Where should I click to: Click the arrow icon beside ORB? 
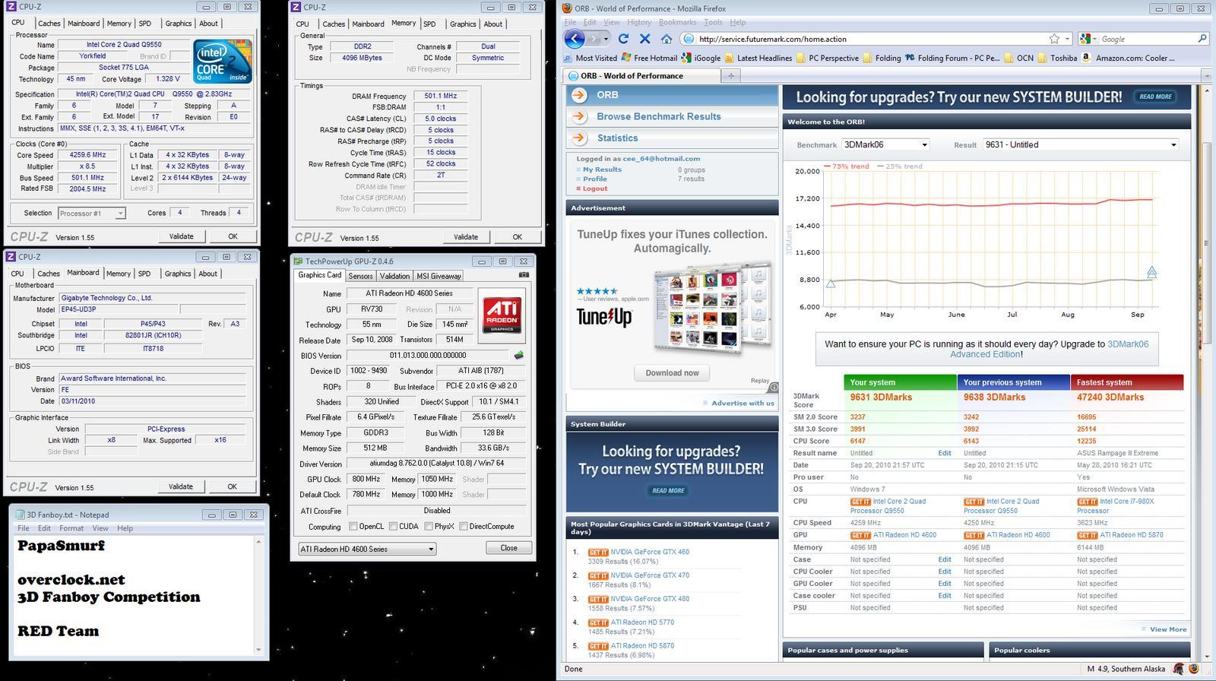click(579, 95)
